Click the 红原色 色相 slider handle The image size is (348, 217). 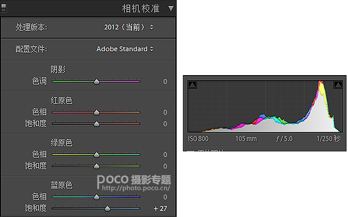[96, 112]
